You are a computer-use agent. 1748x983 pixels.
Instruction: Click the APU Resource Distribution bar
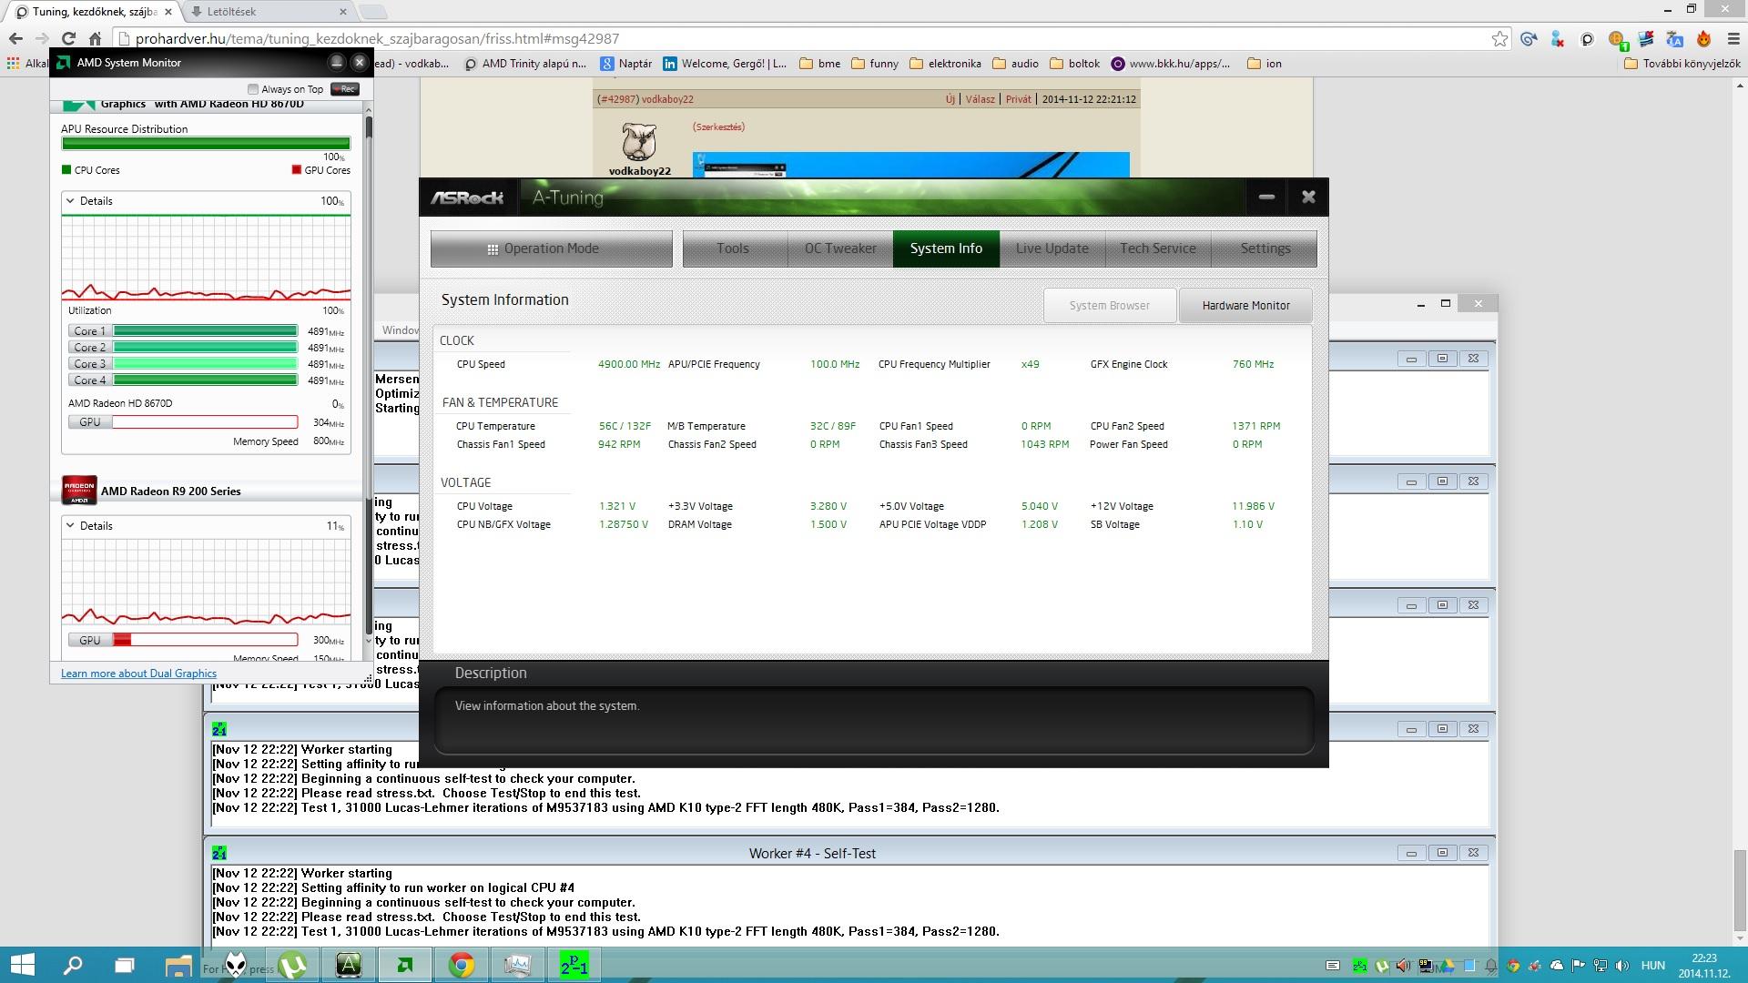(x=206, y=143)
